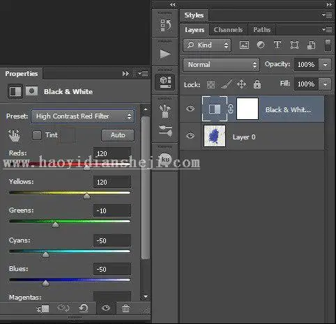336x324 pixels.
Task: Switch to the Styles tab
Action: (194, 15)
